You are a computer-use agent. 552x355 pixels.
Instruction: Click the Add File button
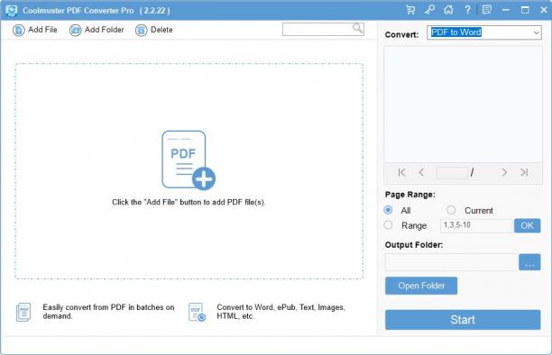pos(35,30)
